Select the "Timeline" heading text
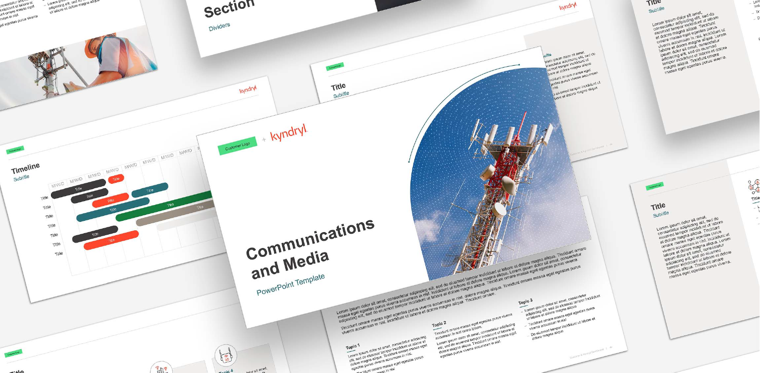This screenshot has height=373, width=760. click(x=25, y=168)
